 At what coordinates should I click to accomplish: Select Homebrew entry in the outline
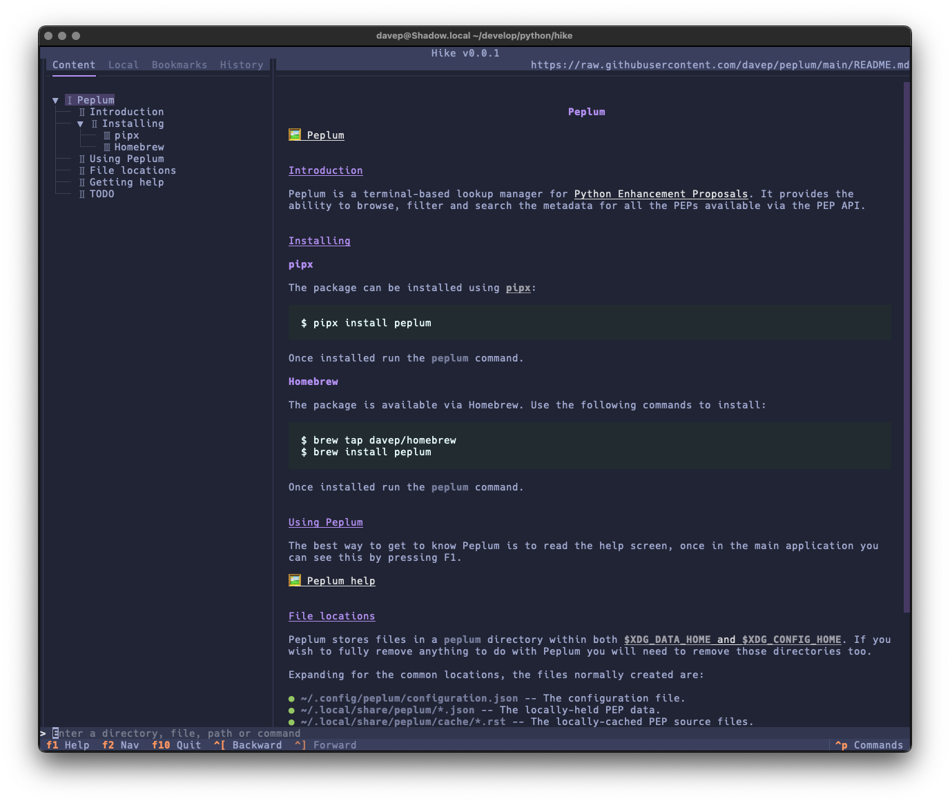click(139, 147)
